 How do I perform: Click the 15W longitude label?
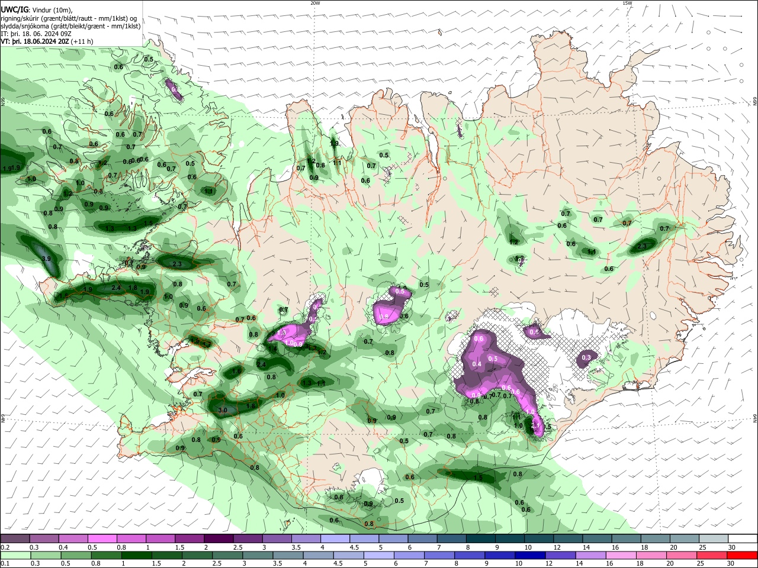click(627, 3)
